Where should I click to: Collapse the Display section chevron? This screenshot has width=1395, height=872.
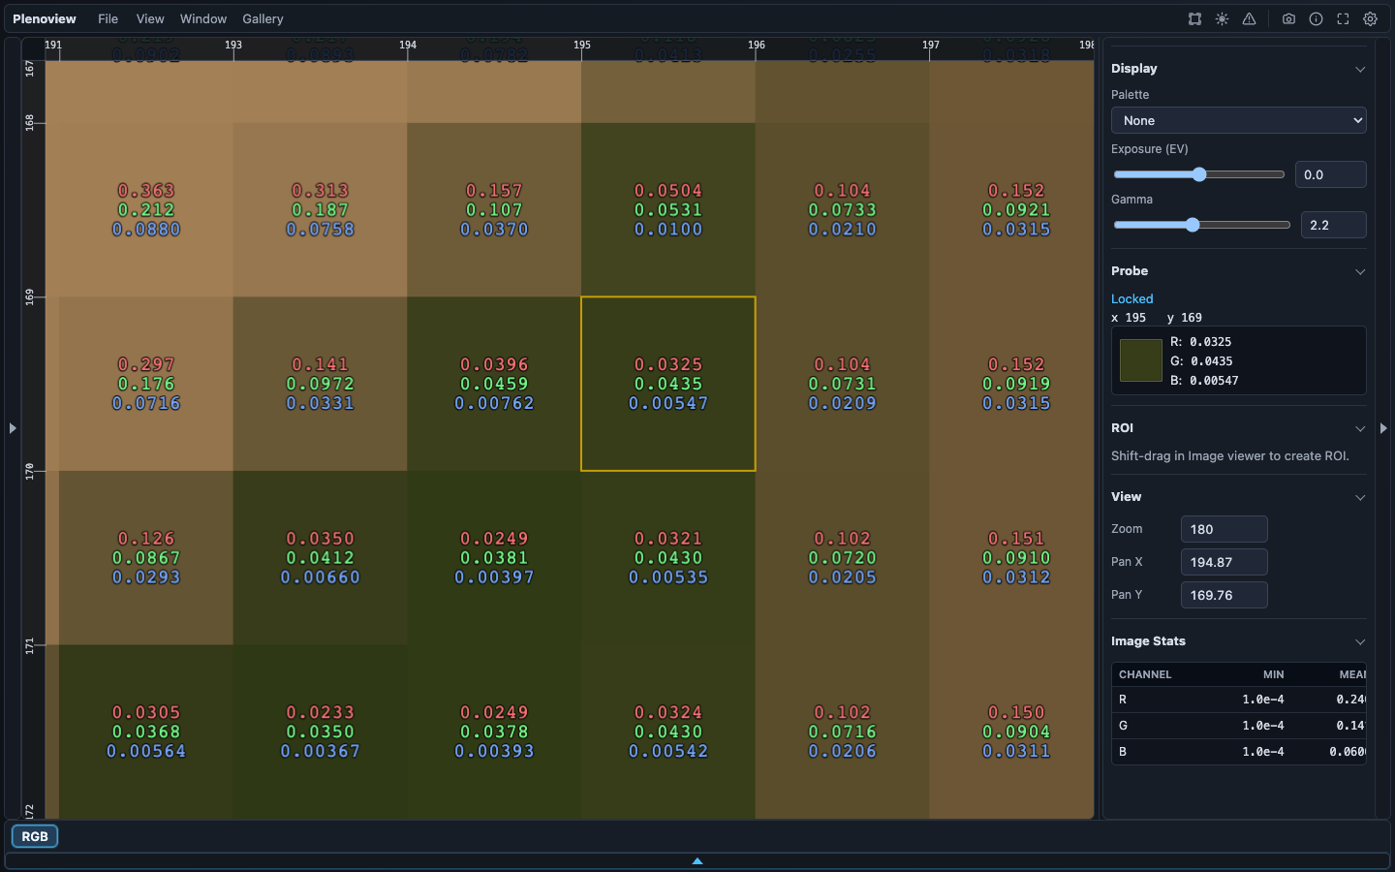click(x=1359, y=69)
